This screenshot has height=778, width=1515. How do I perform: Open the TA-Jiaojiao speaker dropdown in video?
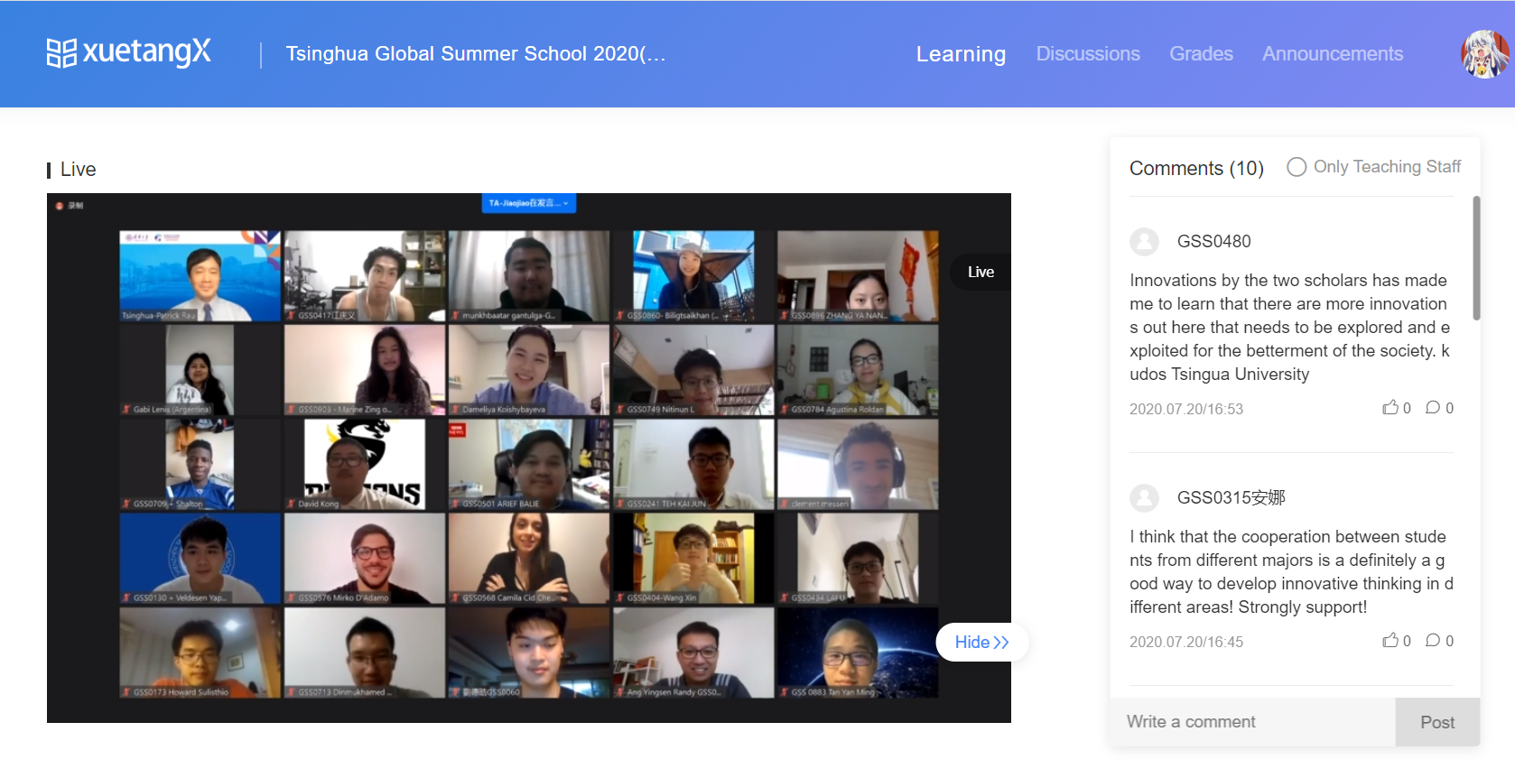(528, 203)
